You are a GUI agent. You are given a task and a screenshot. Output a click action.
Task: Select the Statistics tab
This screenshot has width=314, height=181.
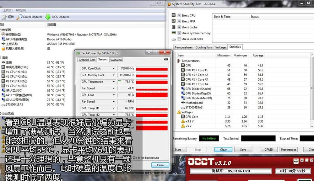point(235,47)
